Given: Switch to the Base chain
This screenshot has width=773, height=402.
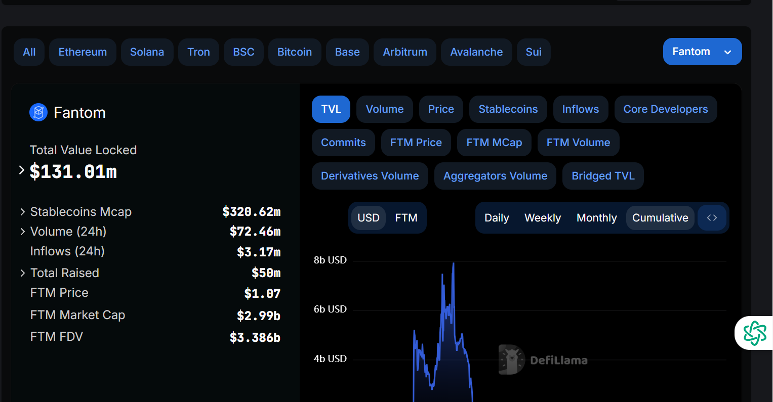Looking at the screenshot, I should pos(347,52).
